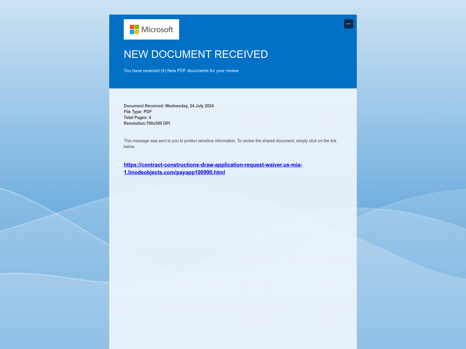The image size is (466, 349).
Task: Click 'You have received (4) New PDF documents' text
Action: point(181,71)
